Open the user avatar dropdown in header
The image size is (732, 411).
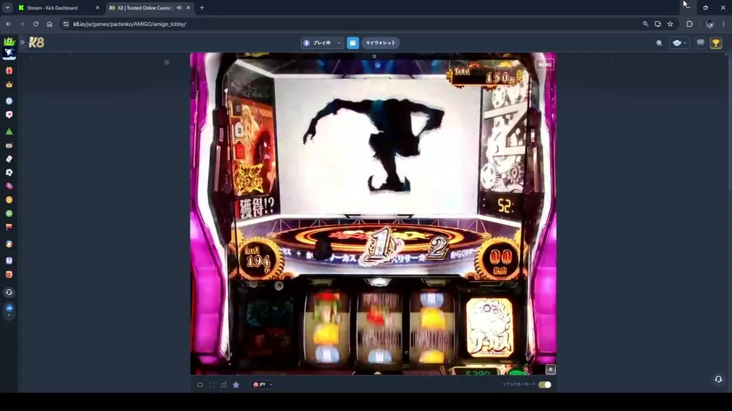(679, 43)
